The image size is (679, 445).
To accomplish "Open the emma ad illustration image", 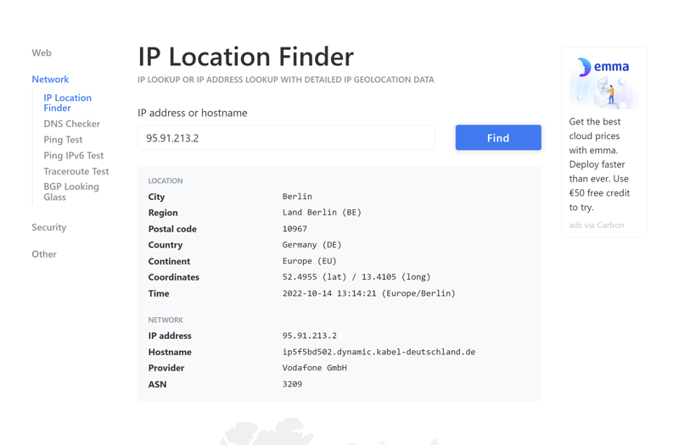I will 604,82.
